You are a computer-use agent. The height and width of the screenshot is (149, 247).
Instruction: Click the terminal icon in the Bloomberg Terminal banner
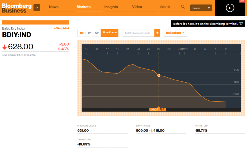coord(241,24)
